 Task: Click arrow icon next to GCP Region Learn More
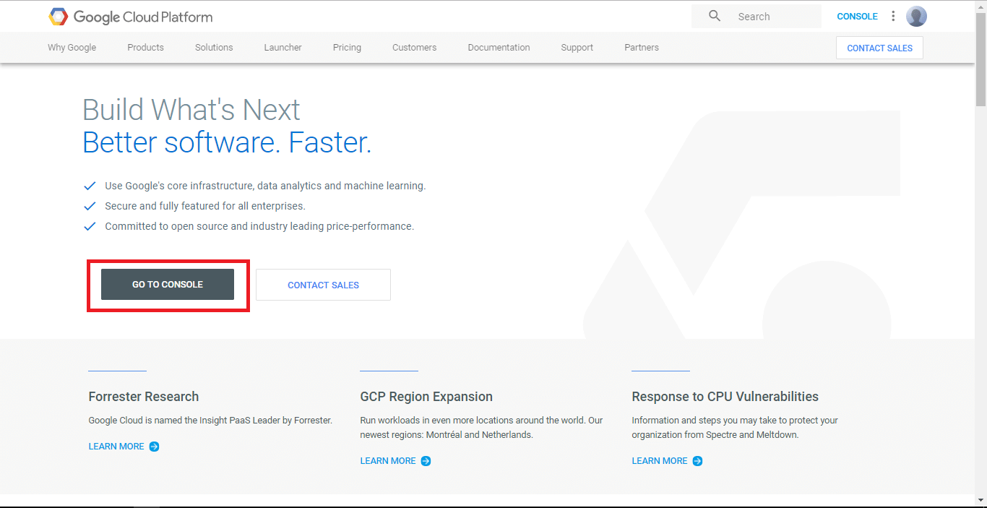pos(426,461)
